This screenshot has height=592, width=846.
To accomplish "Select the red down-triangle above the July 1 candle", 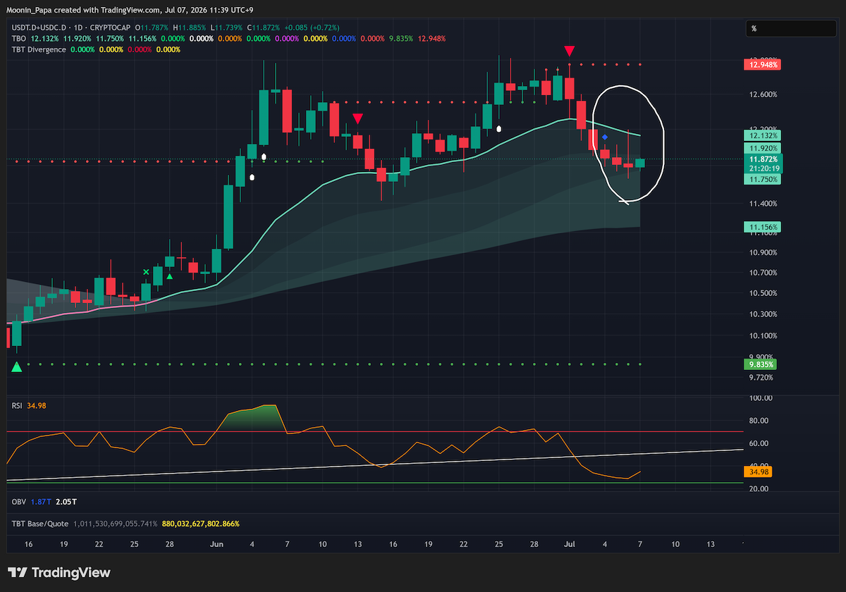I will (569, 51).
